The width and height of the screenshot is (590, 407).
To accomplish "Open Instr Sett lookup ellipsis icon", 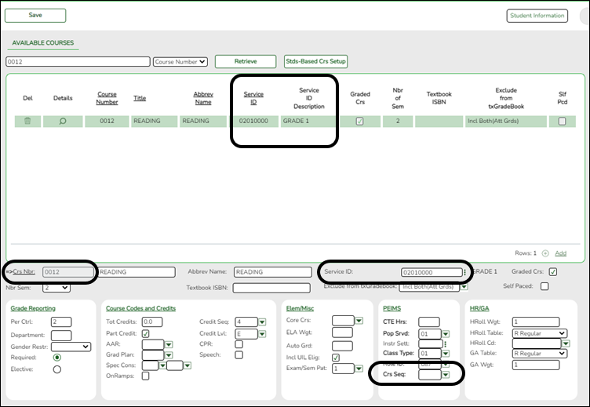I will (446, 343).
